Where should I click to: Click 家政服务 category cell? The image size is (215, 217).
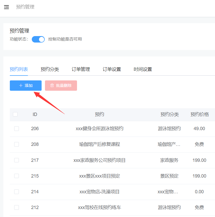click(169, 160)
